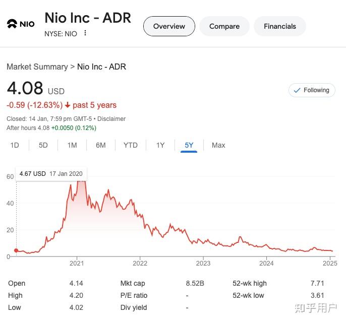This screenshot has width=346, height=320.
Task: Open the Disclaimer link
Action: (111, 119)
